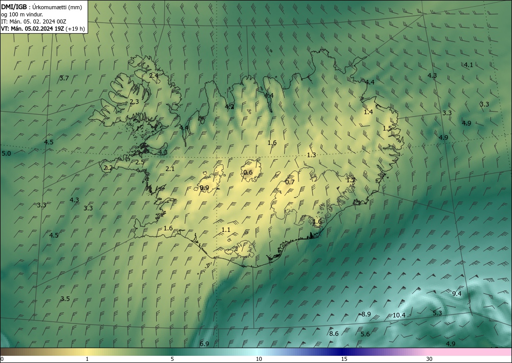Click the 0 tick label on color scale
The width and height of the screenshot is (512, 363).
[x=2, y=359]
